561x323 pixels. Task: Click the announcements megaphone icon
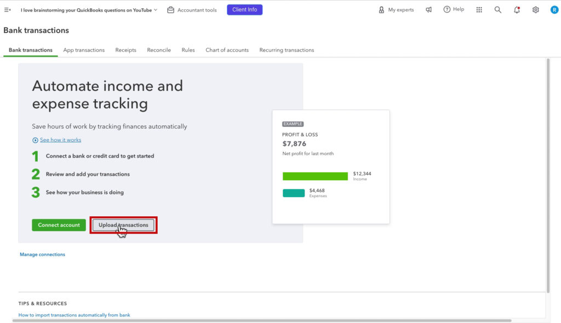point(428,9)
